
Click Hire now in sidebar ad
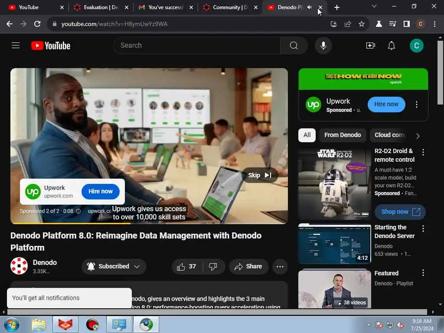point(386,104)
